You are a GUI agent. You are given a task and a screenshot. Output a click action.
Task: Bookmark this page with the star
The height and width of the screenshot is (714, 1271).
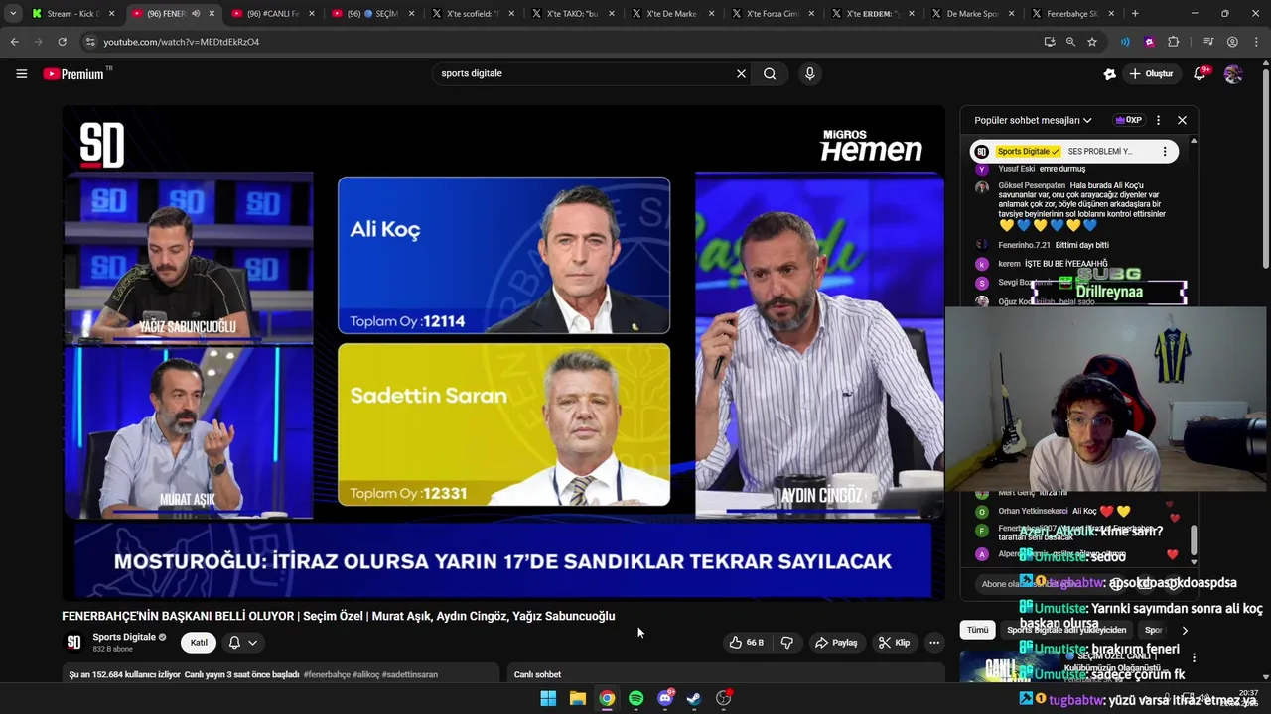click(x=1092, y=42)
